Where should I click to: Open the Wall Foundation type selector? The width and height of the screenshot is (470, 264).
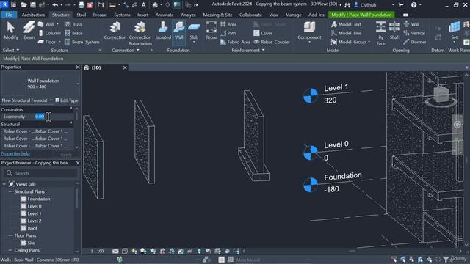[x=40, y=84]
